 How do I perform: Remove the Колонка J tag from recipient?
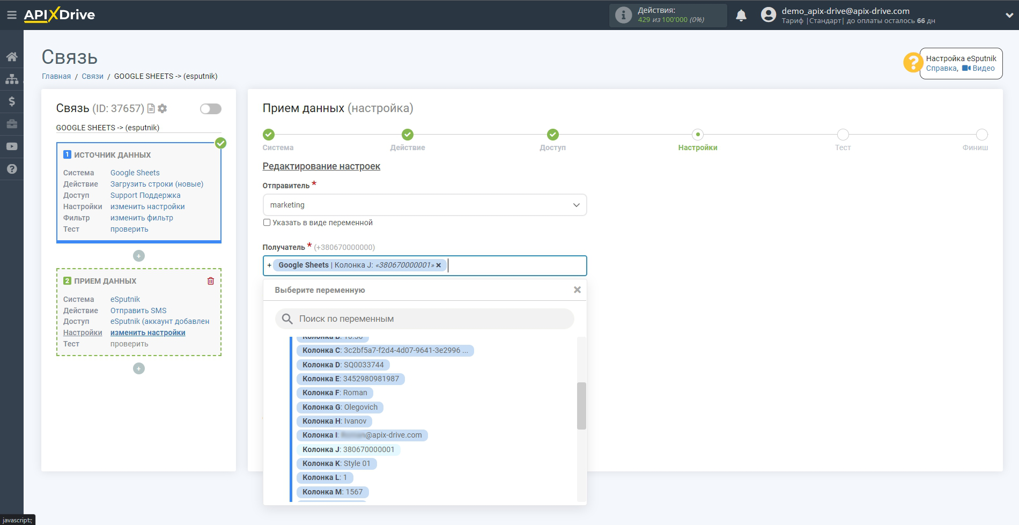point(439,265)
